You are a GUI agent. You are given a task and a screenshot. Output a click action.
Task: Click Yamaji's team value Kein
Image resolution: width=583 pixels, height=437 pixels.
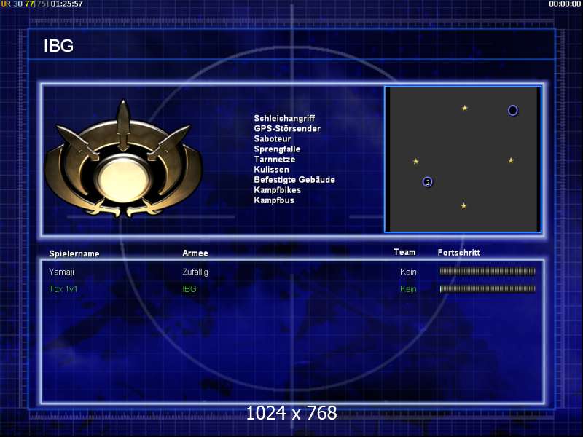pyautogui.click(x=408, y=272)
